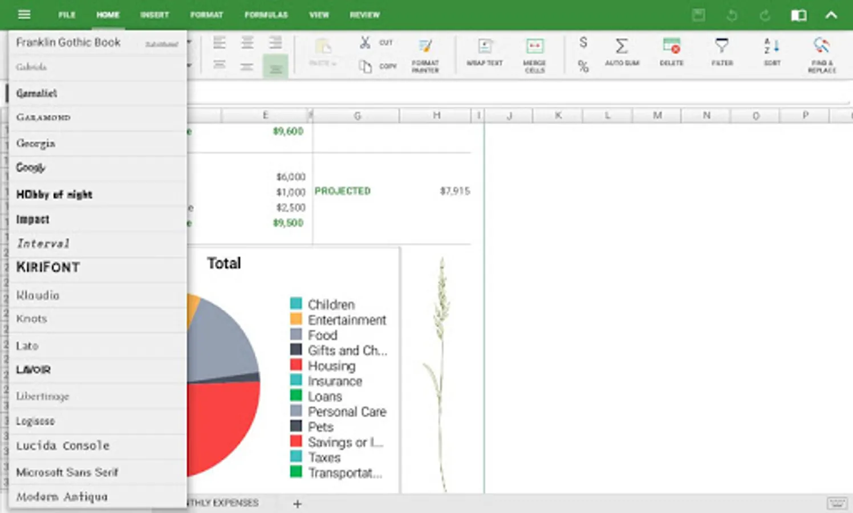Apply percent format with the percent icon

(x=583, y=66)
